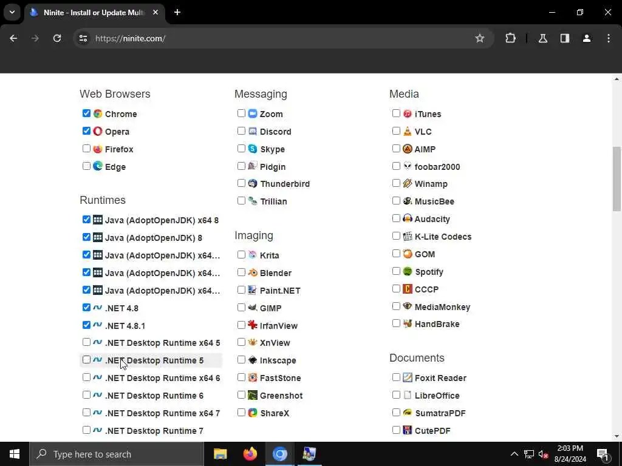
Task: Click the Chrome browser icon in list
Action: pos(98,113)
